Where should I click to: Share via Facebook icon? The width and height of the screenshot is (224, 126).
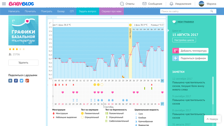[x=16, y=81]
